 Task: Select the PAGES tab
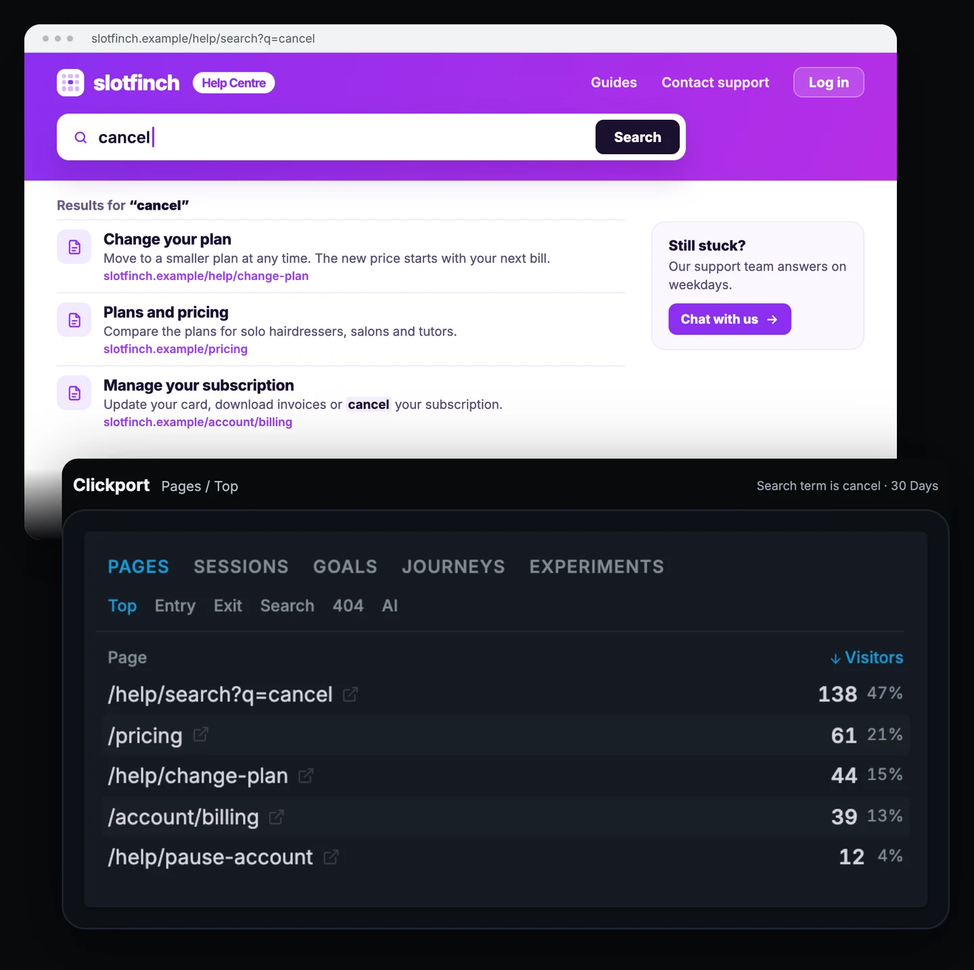pyautogui.click(x=139, y=567)
